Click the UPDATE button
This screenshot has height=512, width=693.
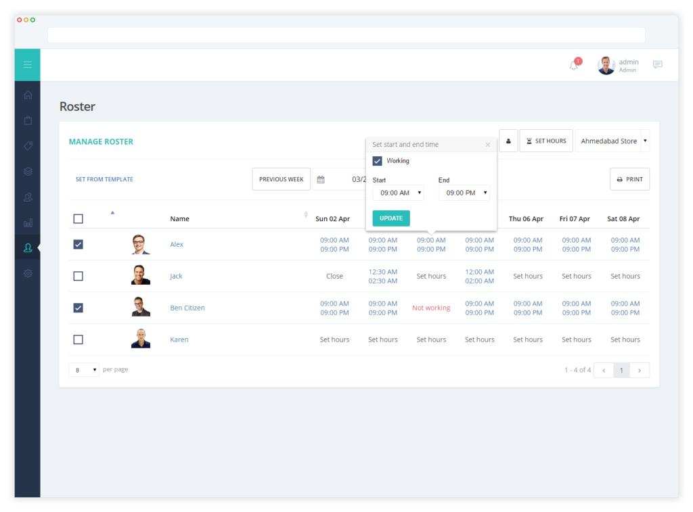pos(391,218)
